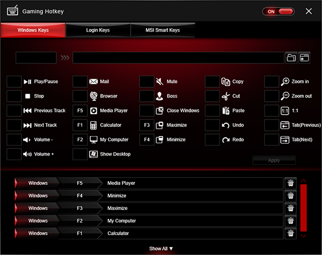Click the Show Desktop icon
The image size is (322, 255).
pyautogui.click(x=93, y=154)
